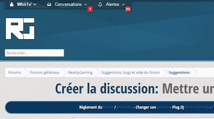This screenshot has height=119, width=214.
Task: Open Forums généraux breadcrumb
Action: [x=45, y=72]
